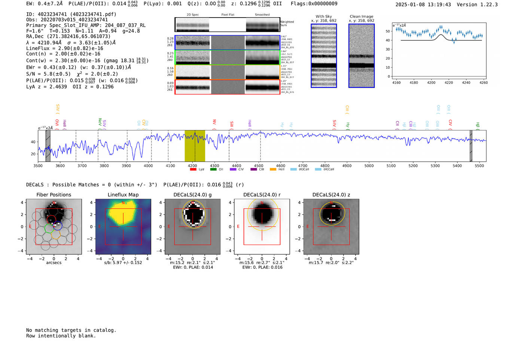Viewport: 524px width, 356px height.
Task: Click the blue fiber circle in Fiber Positions
Action: [x=57, y=225]
